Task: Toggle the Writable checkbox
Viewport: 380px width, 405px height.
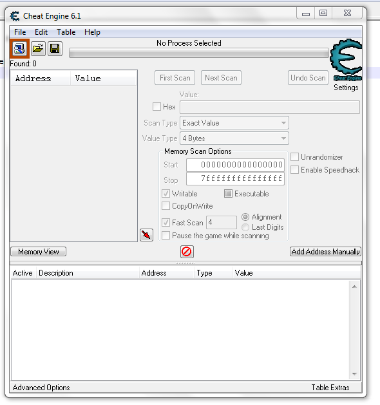Action: click(x=166, y=194)
